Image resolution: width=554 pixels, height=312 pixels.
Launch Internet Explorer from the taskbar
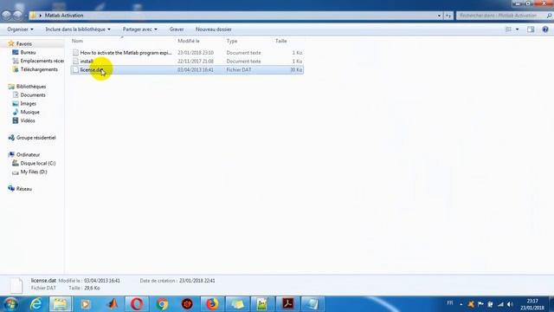35,304
